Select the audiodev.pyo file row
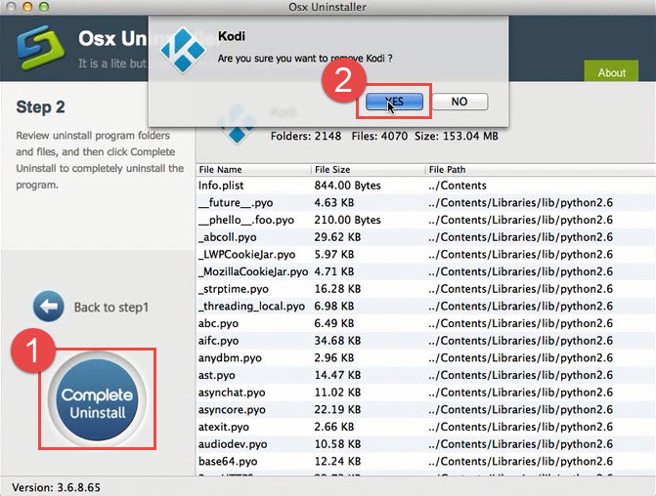656x496 pixels. pyautogui.click(x=231, y=444)
